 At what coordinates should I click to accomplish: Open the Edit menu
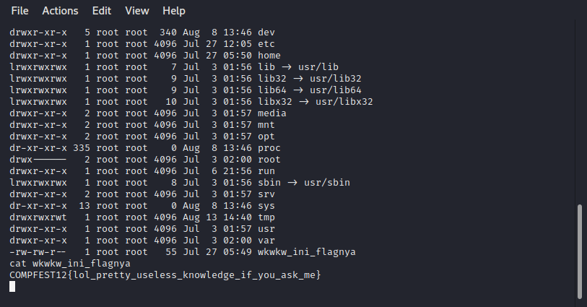[x=102, y=11]
